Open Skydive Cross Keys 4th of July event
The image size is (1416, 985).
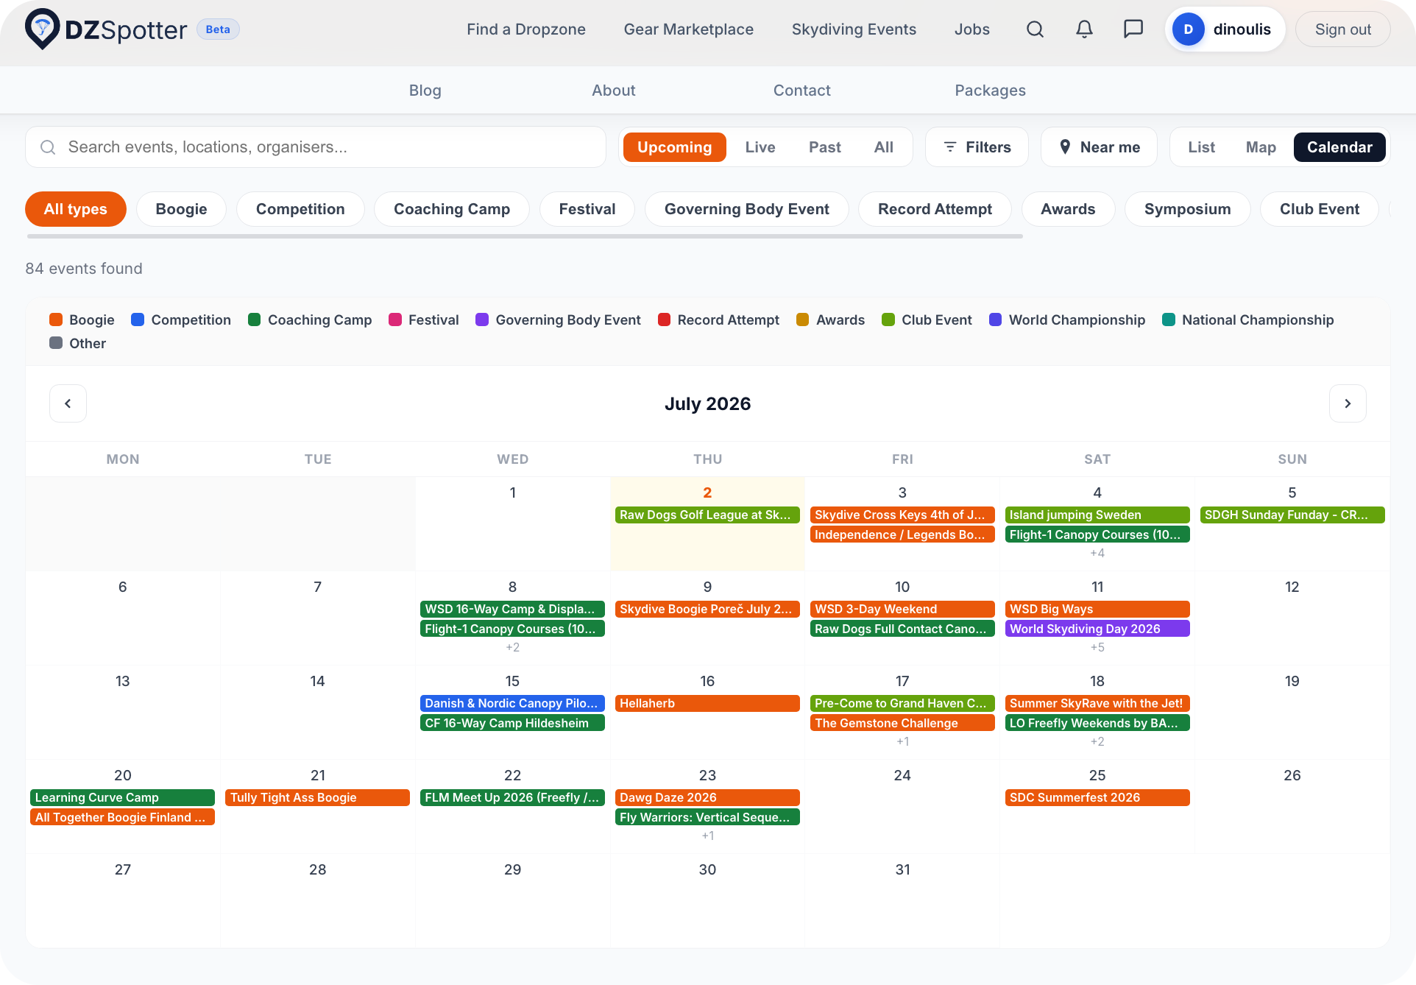(902, 515)
